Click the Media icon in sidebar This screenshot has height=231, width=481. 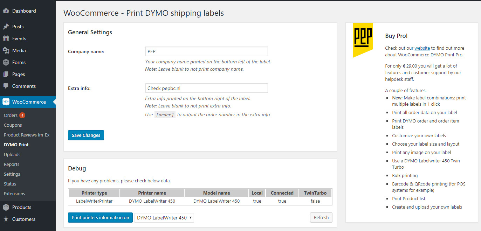pyautogui.click(x=6, y=50)
